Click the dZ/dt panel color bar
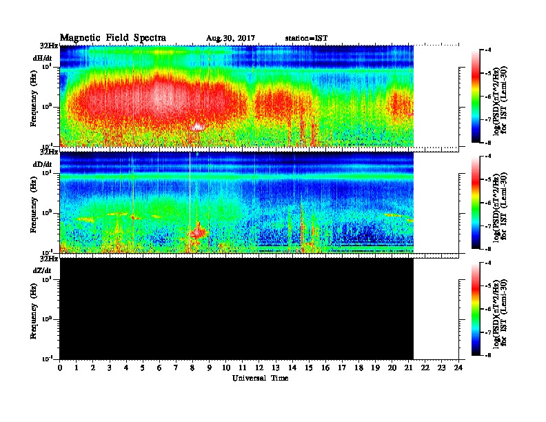The height and width of the screenshot is (422, 546). (x=476, y=309)
